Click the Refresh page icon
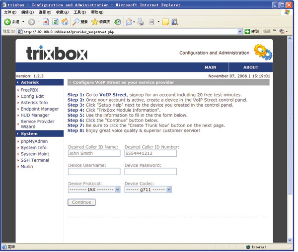The width and height of the screenshot is (298, 252). (55, 22)
